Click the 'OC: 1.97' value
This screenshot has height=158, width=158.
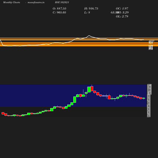[122, 9]
